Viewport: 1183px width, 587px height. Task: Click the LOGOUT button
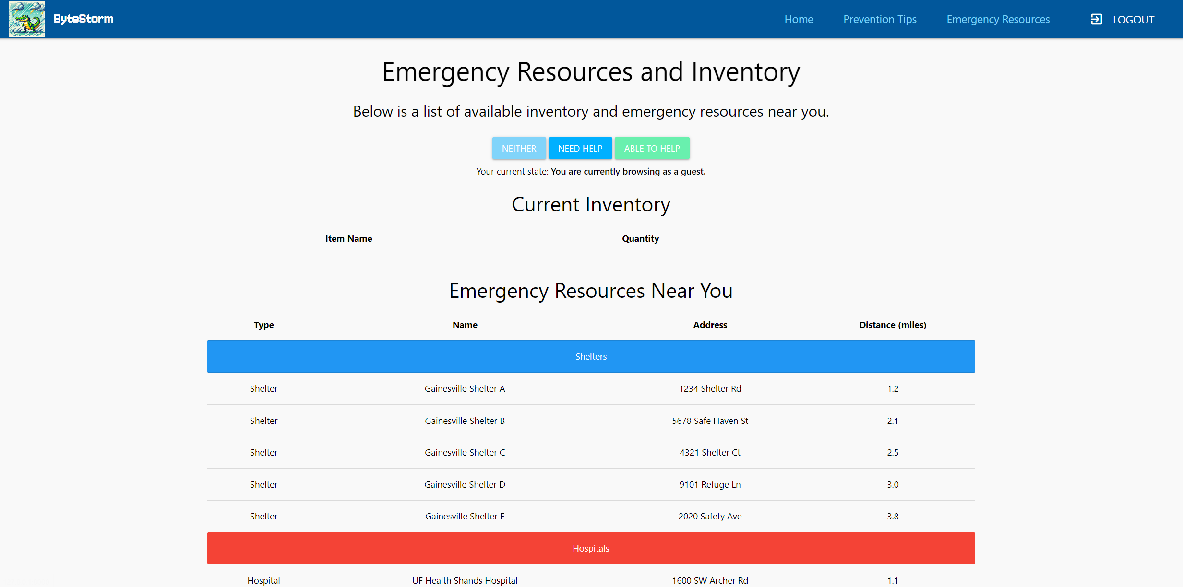coord(1133,20)
